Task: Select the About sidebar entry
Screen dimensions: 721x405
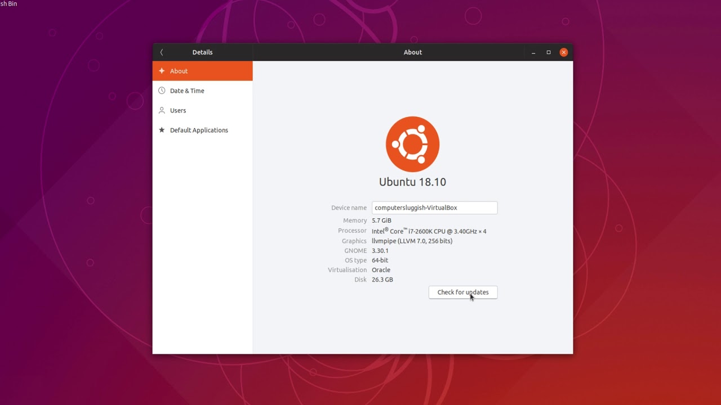Action: click(203, 71)
